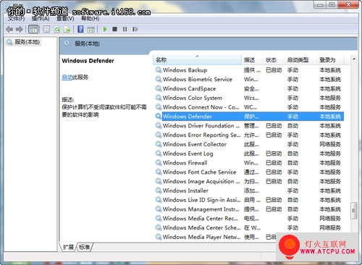
Task: Select the Windows Media Center Receiver row
Action: click(x=249, y=219)
